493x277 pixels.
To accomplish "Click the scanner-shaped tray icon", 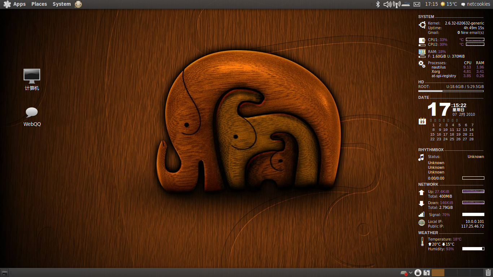I will tap(406, 4).
